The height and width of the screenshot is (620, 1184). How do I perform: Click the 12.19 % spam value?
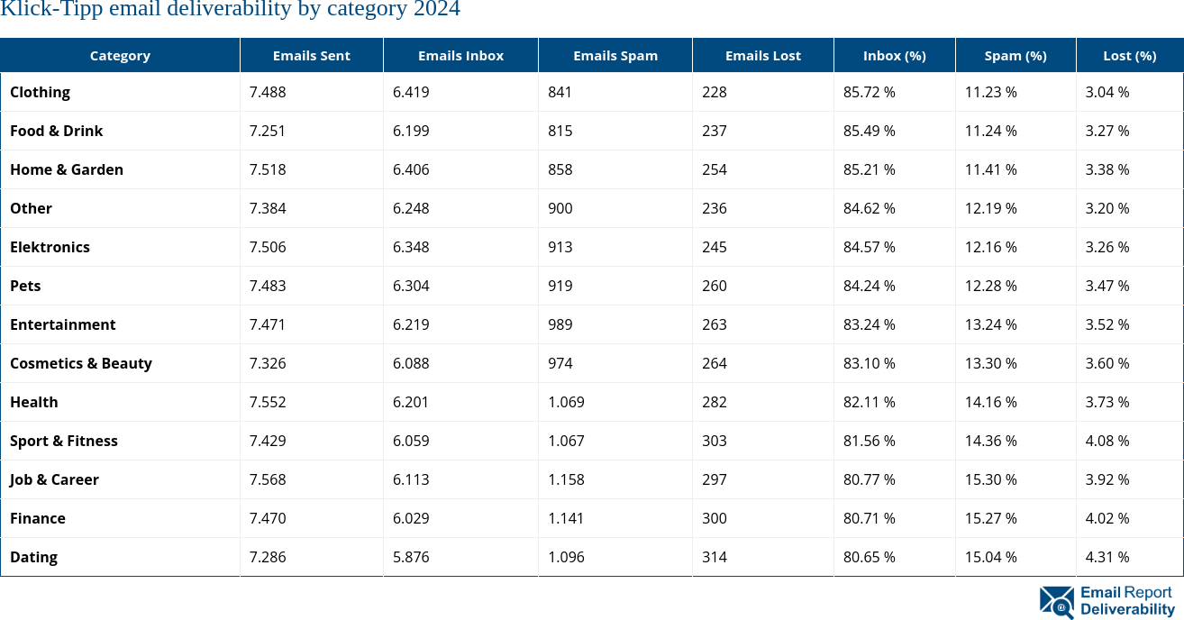pos(991,208)
